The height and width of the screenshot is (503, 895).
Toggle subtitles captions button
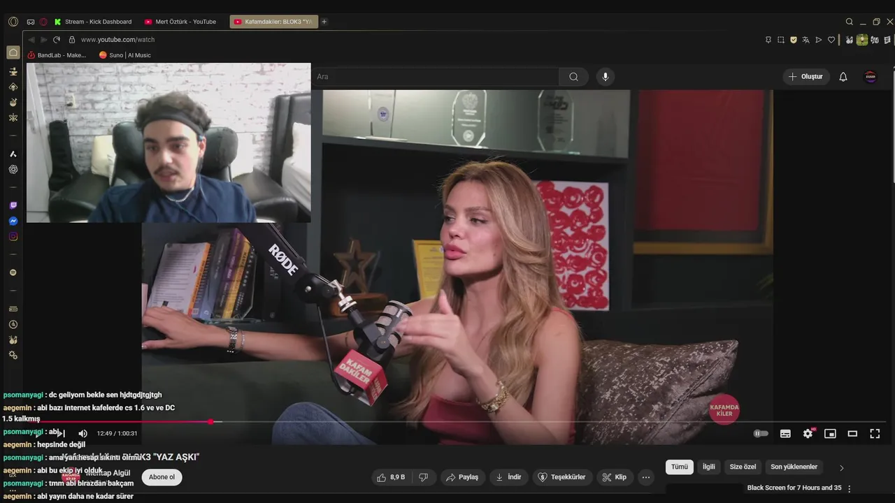coord(785,433)
